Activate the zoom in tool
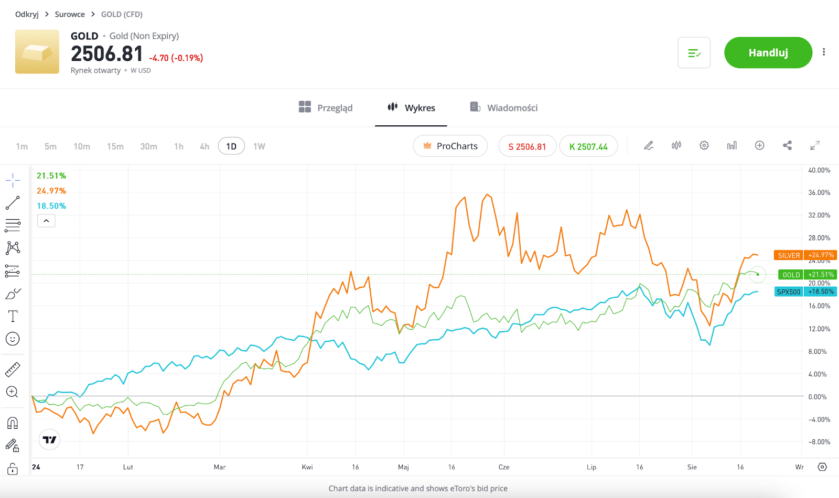 click(x=13, y=392)
